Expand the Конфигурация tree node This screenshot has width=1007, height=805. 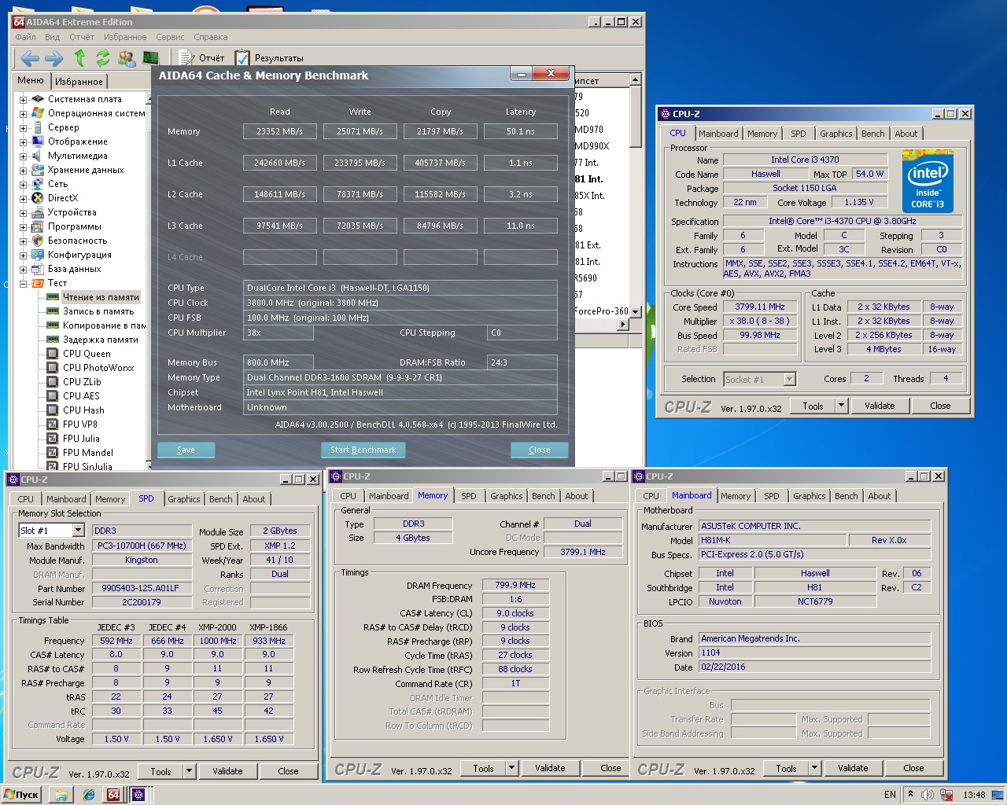coord(24,255)
